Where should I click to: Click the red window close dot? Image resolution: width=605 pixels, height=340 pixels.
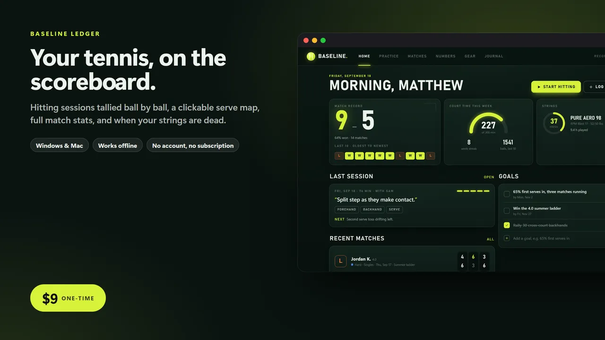(x=306, y=41)
